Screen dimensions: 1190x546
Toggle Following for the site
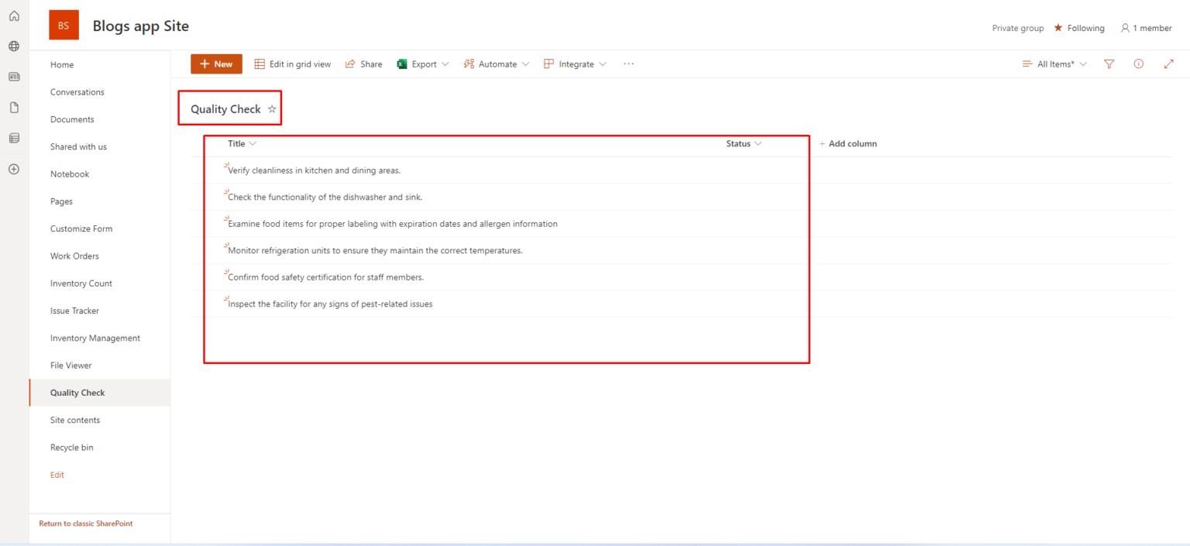coord(1079,28)
